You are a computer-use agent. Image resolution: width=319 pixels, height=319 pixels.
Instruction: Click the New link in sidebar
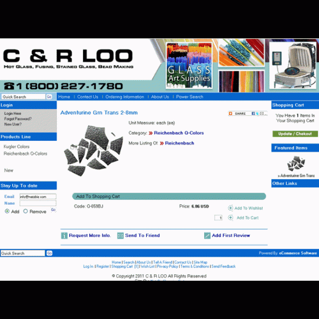point(9,170)
